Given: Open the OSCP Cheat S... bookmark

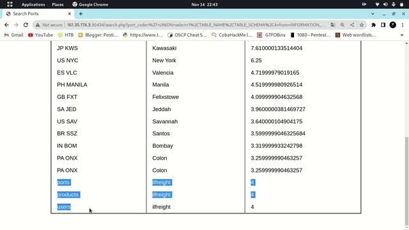Looking at the screenshot, I should (187, 35).
